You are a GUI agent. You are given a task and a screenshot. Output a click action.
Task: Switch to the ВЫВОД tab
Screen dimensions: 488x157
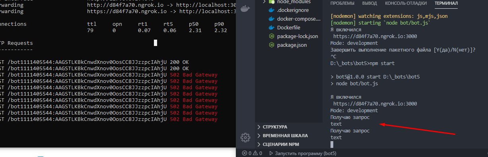click(x=369, y=3)
